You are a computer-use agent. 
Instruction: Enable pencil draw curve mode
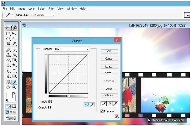click(x=92, y=105)
